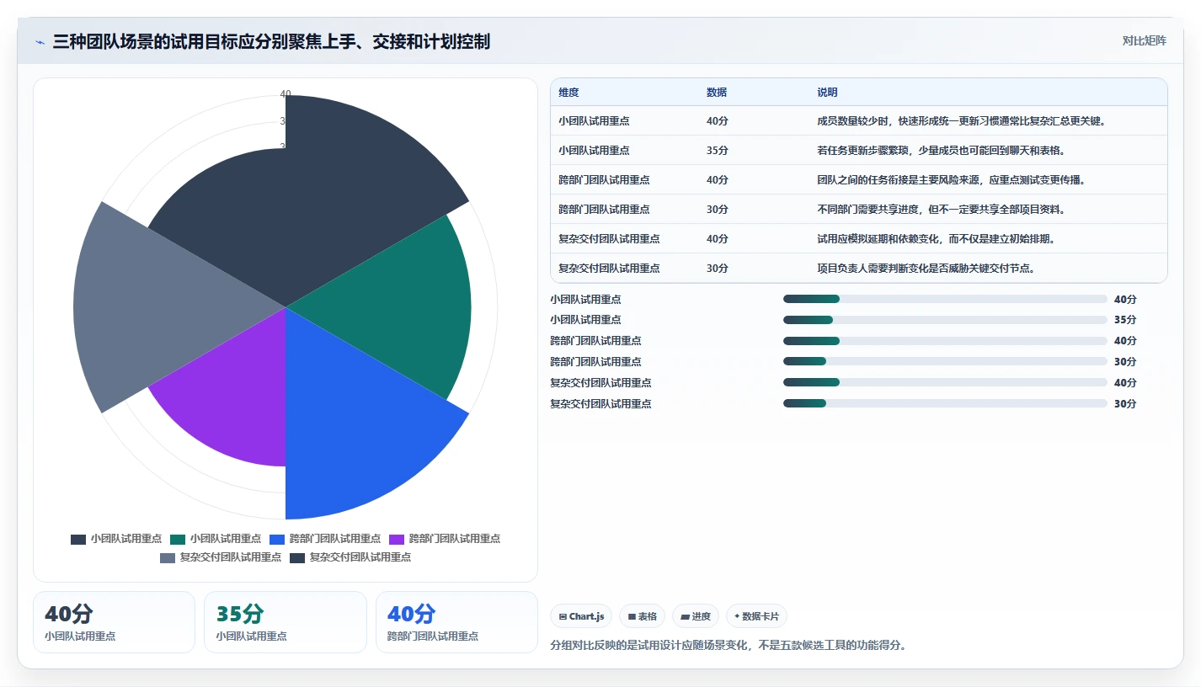
Task: Click the 进度 tag
Action: (696, 616)
